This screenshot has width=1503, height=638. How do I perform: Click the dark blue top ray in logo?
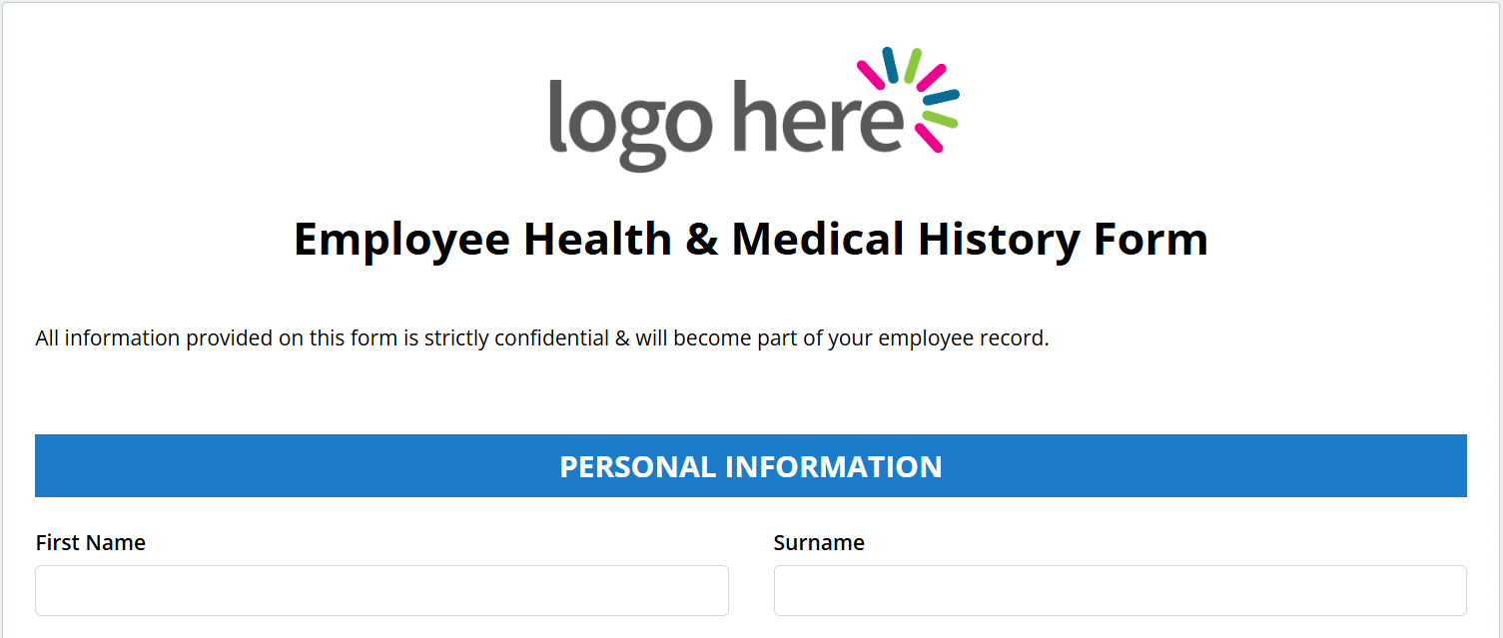pyautogui.click(x=888, y=65)
